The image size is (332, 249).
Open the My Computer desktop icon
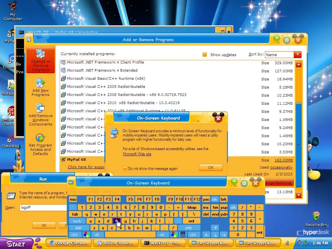(x=13, y=11)
